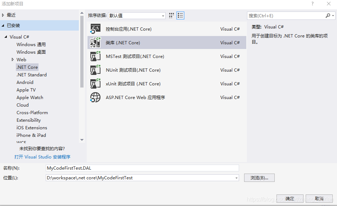The width and height of the screenshot is (337, 206).
Task: Open the location path dropdown arrow
Action: coord(237,178)
